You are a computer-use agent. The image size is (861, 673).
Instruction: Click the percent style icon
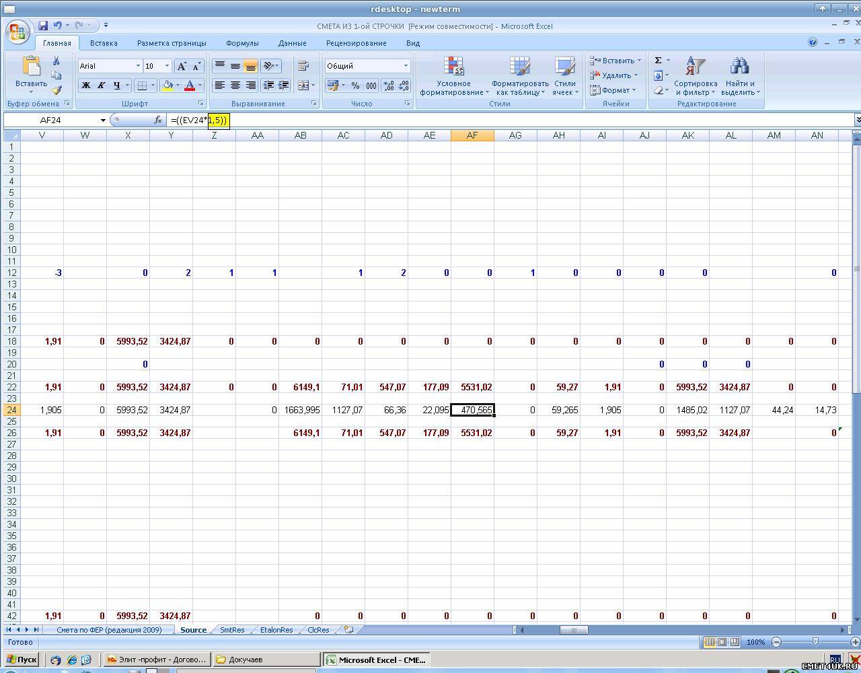tap(355, 85)
